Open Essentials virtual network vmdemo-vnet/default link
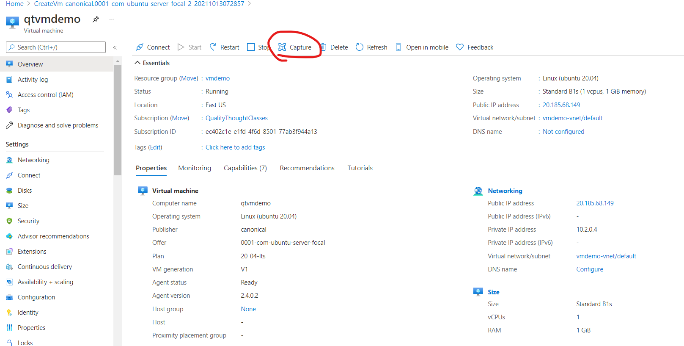The image size is (684, 346). (x=573, y=118)
